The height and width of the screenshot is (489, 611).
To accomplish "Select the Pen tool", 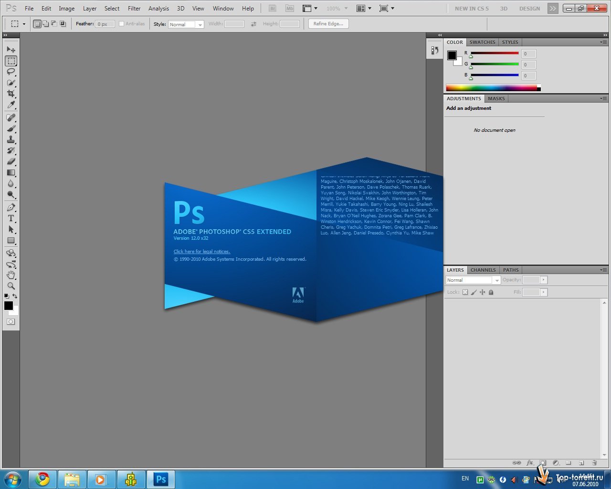I will [x=11, y=207].
